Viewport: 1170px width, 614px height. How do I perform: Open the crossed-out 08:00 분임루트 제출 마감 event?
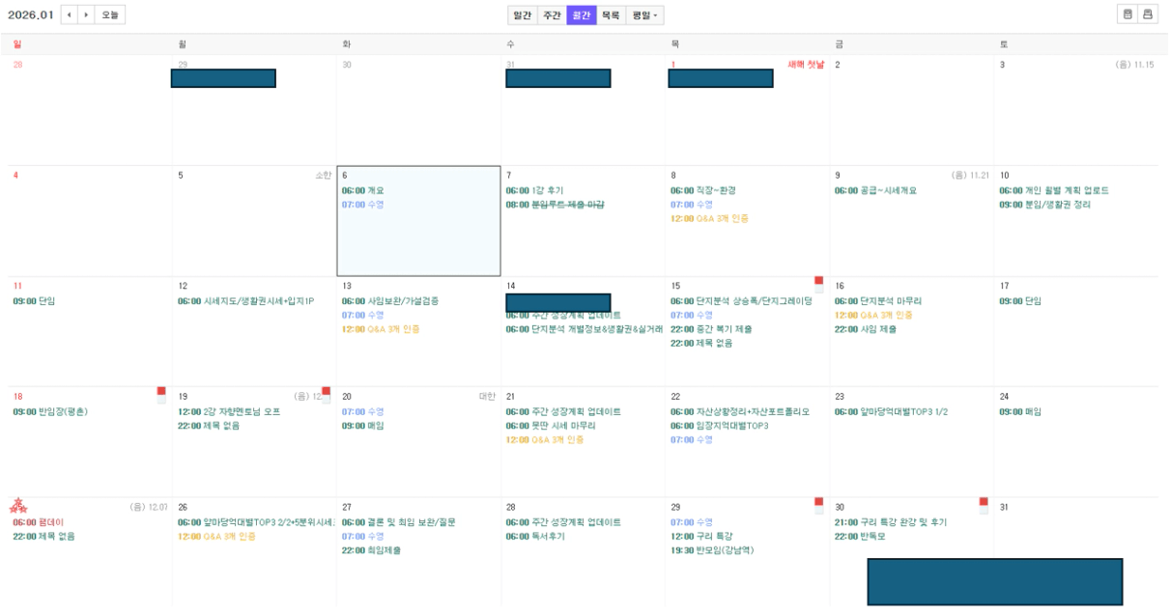pos(556,205)
